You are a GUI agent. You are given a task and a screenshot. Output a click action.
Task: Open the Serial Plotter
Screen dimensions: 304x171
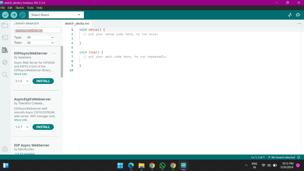(290, 15)
